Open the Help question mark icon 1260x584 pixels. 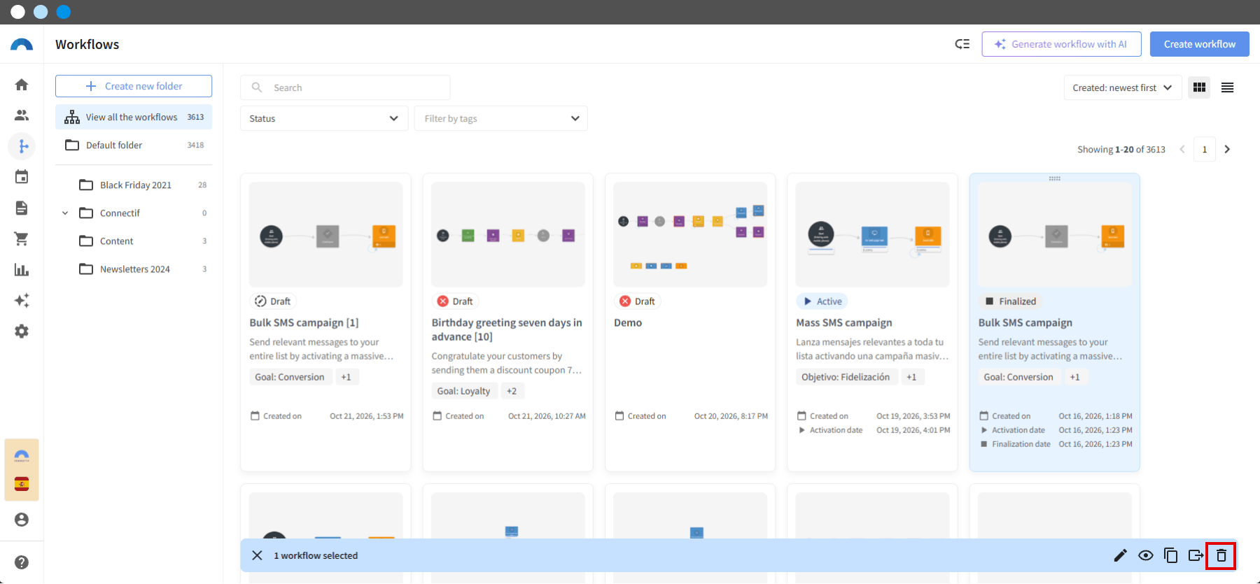click(22, 562)
